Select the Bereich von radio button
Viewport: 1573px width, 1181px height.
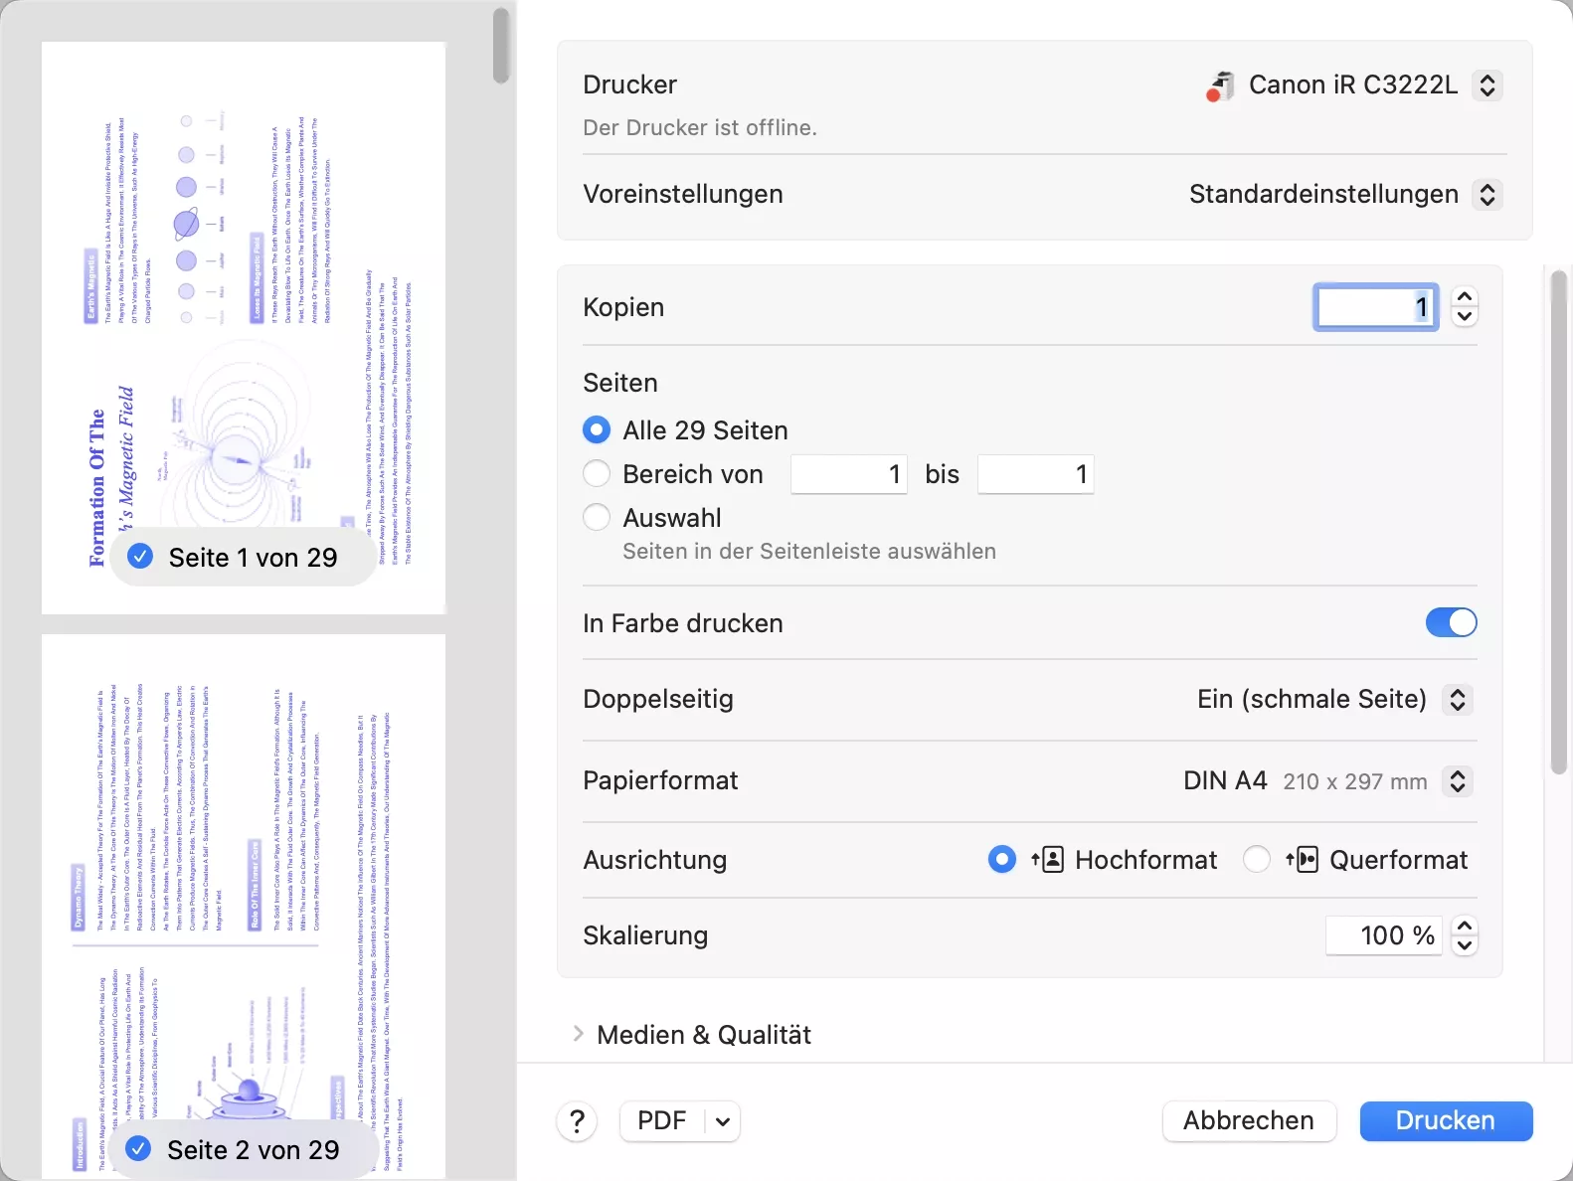(x=597, y=474)
